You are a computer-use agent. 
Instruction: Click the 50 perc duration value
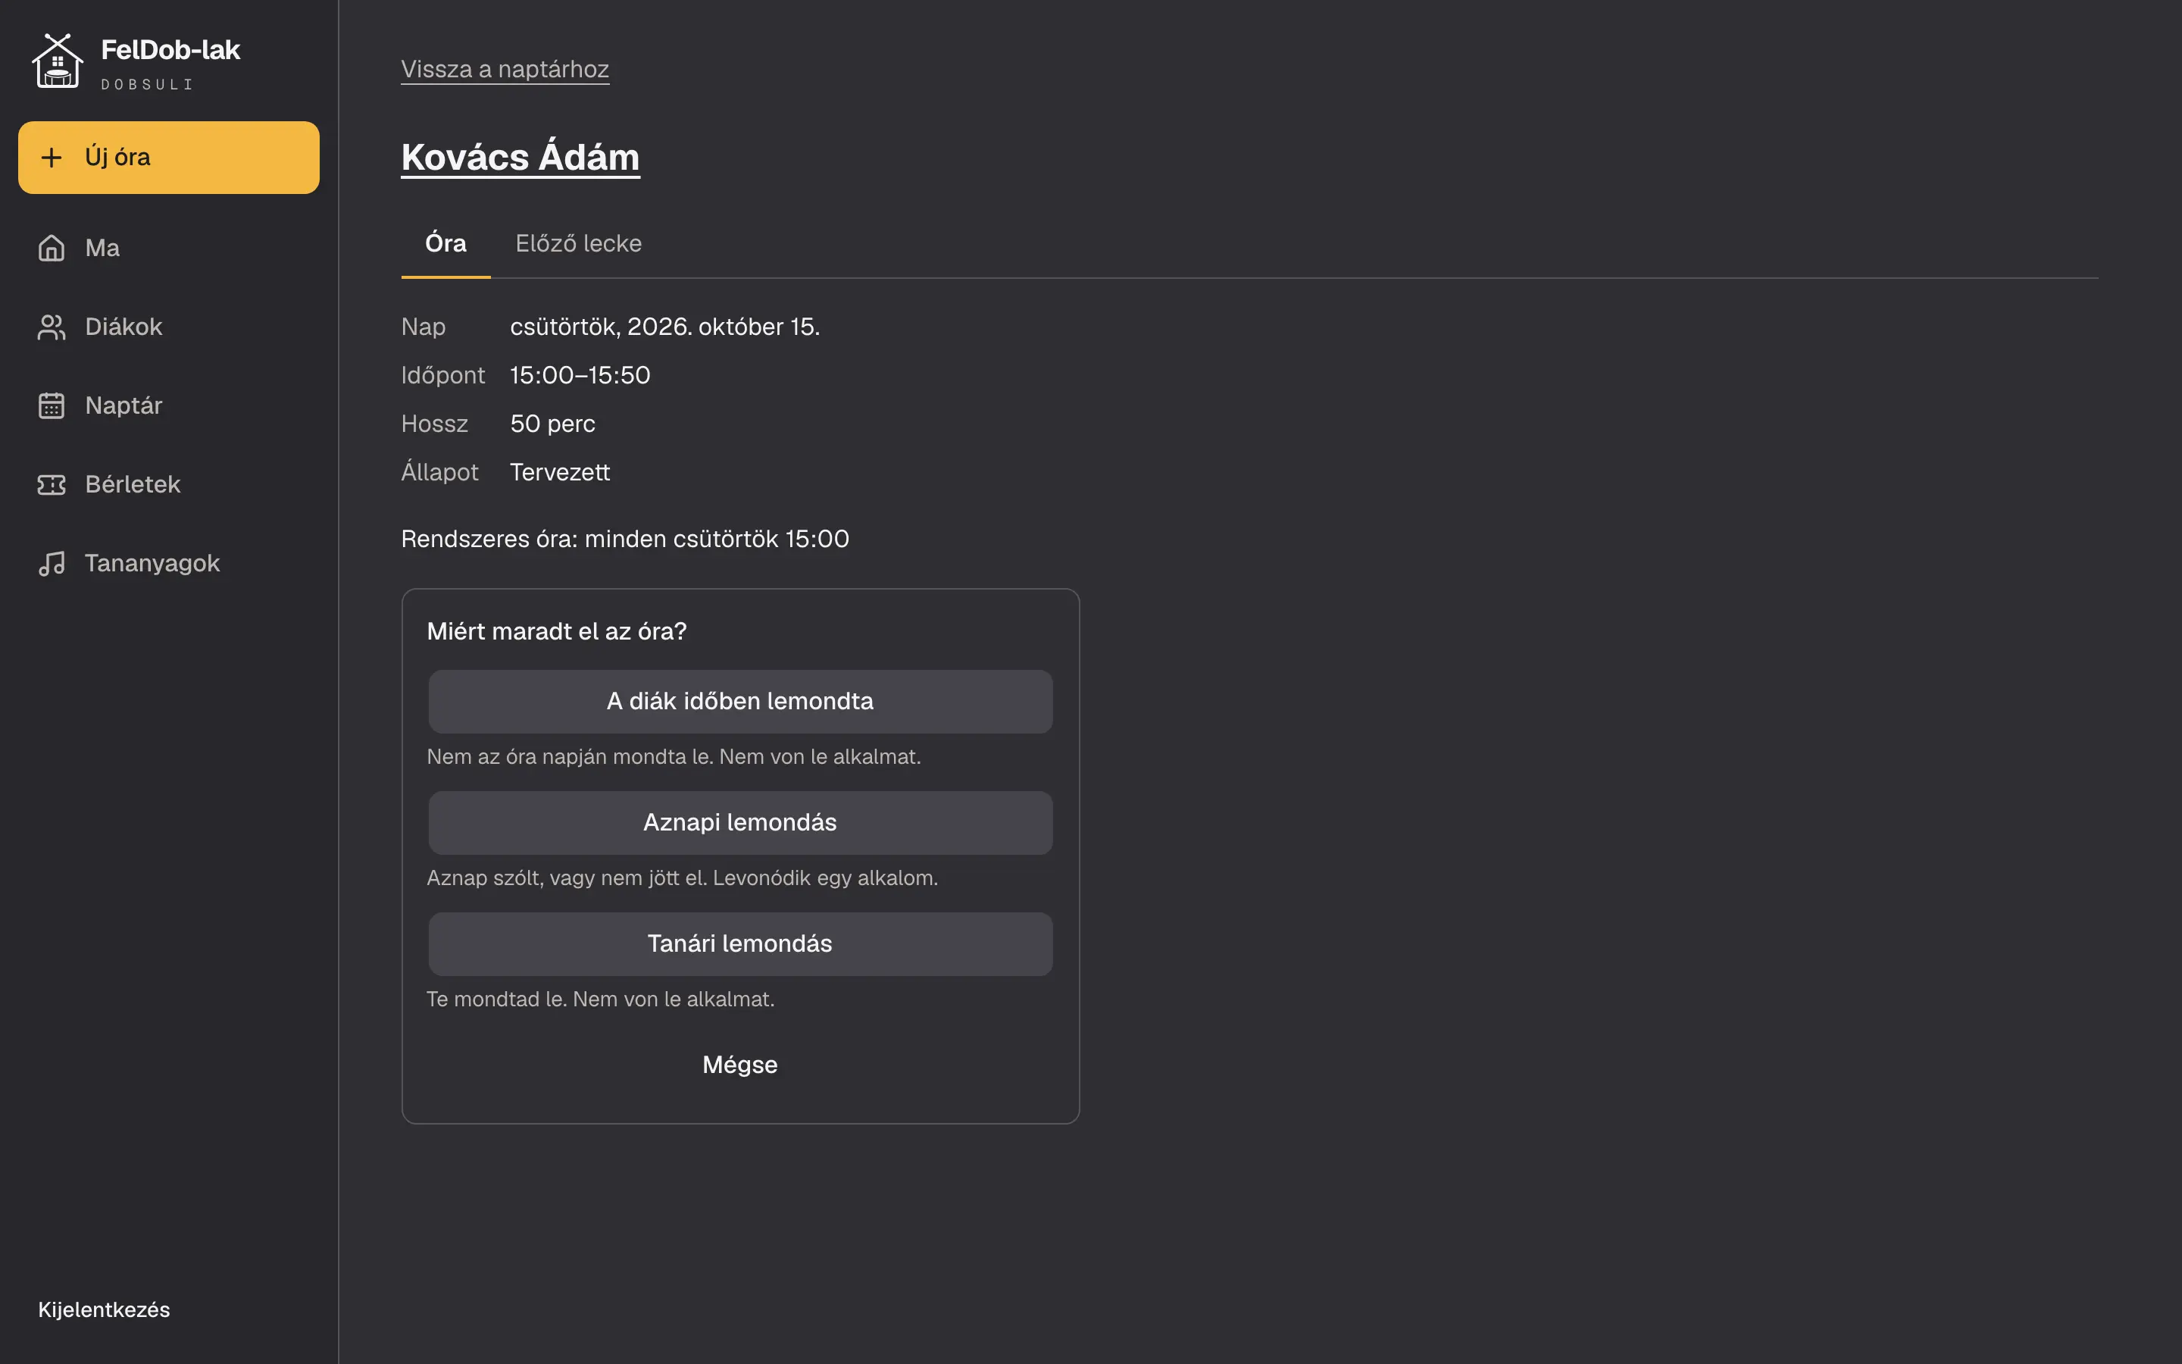coord(553,424)
